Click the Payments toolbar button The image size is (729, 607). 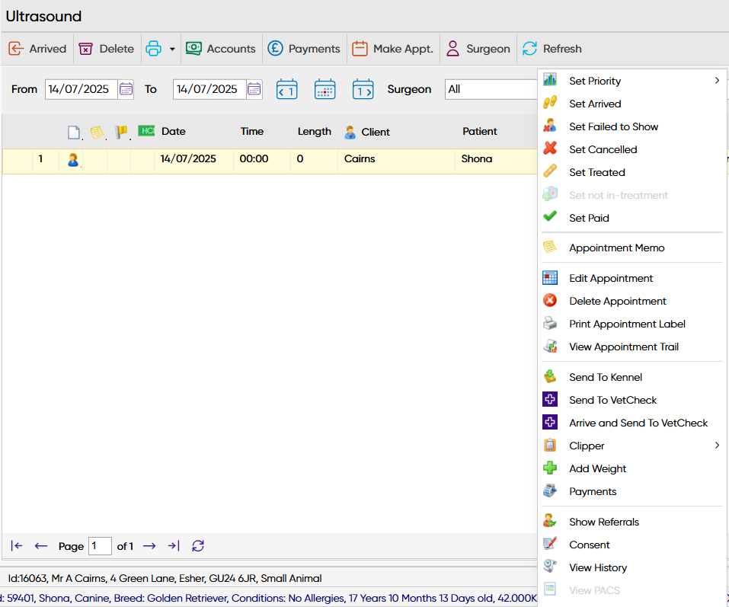point(304,49)
